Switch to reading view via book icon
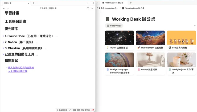 [x=88, y=8]
